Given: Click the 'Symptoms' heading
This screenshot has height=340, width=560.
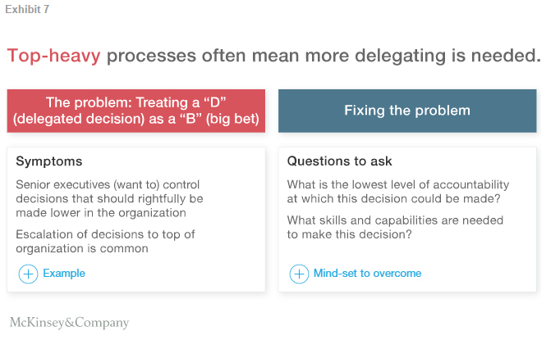Looking at the screenshot, I should [49, 161].
